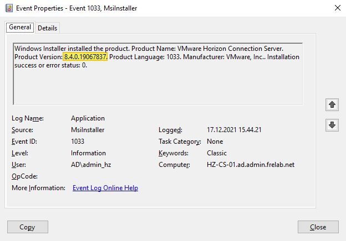The width and height of the screenshot is (346, 241).
Task: Open the Event Log Online Help link
Action: click(x=105, y=188)
